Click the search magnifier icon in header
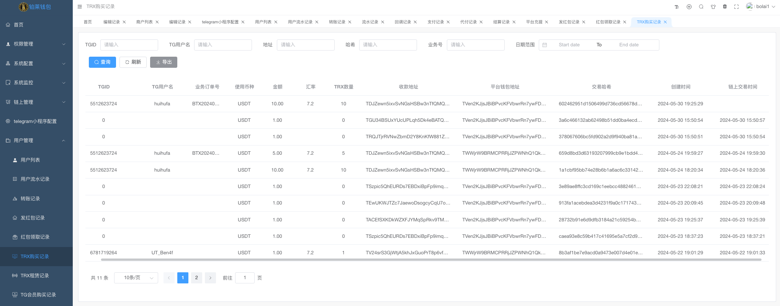The image size is (780, 306). (x=701, y=7)
